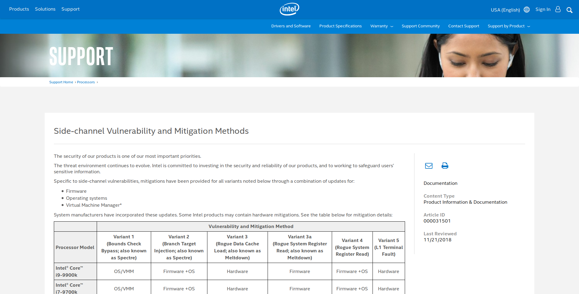579x294 pixels.
Task: Click the Intel logo
Action: [289, 9]
